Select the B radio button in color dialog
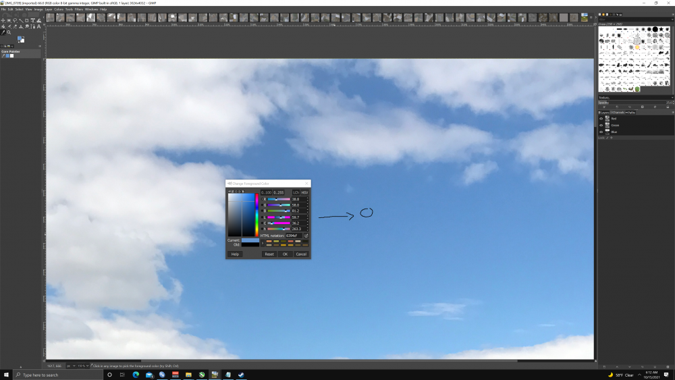675x380 pixels. (262, 211)
